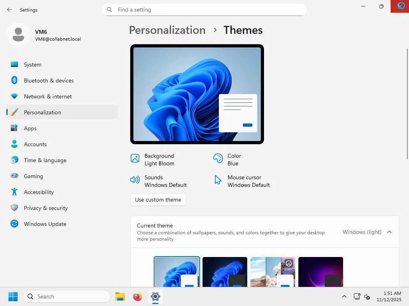The width and height of the screenshot is (409, 306).
Task: Click the Privacy shield icon
Action: (14, 208)
